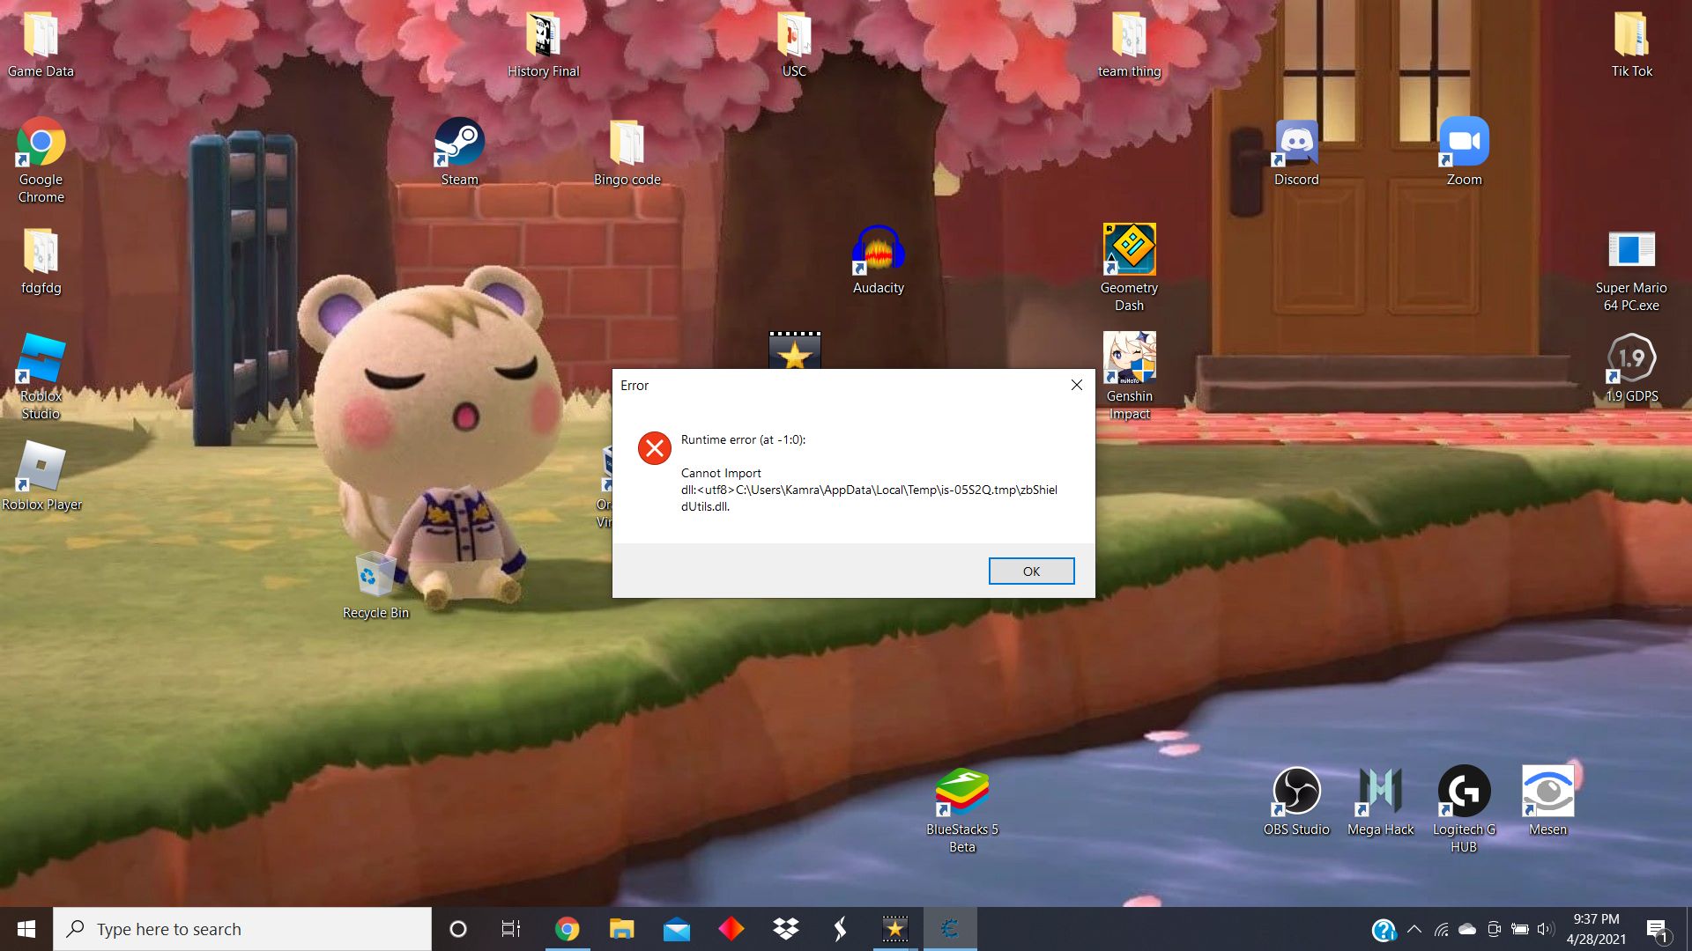The width and height of the screenshot is (1692, 951).
Task: Open the Zoom desktop icon
Action: click(1464, 144)
